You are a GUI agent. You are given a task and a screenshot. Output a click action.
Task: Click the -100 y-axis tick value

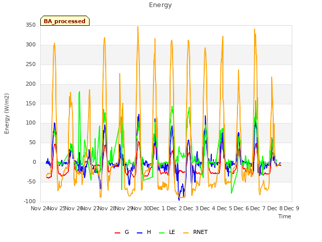pos(30,201)
